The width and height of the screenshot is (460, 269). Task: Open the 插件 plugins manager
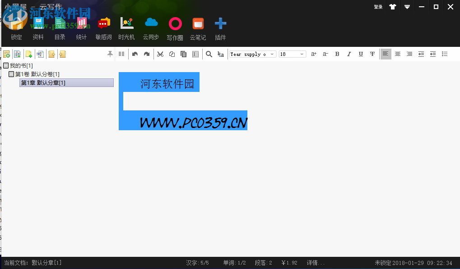(220, 27)
